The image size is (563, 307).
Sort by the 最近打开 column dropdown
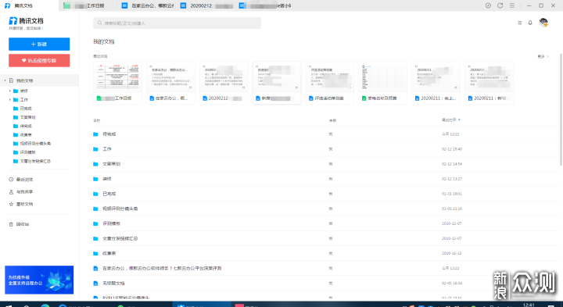[x=451, y=120]
